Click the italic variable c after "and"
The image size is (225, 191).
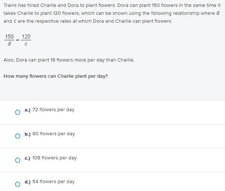[x=15, y=21]
